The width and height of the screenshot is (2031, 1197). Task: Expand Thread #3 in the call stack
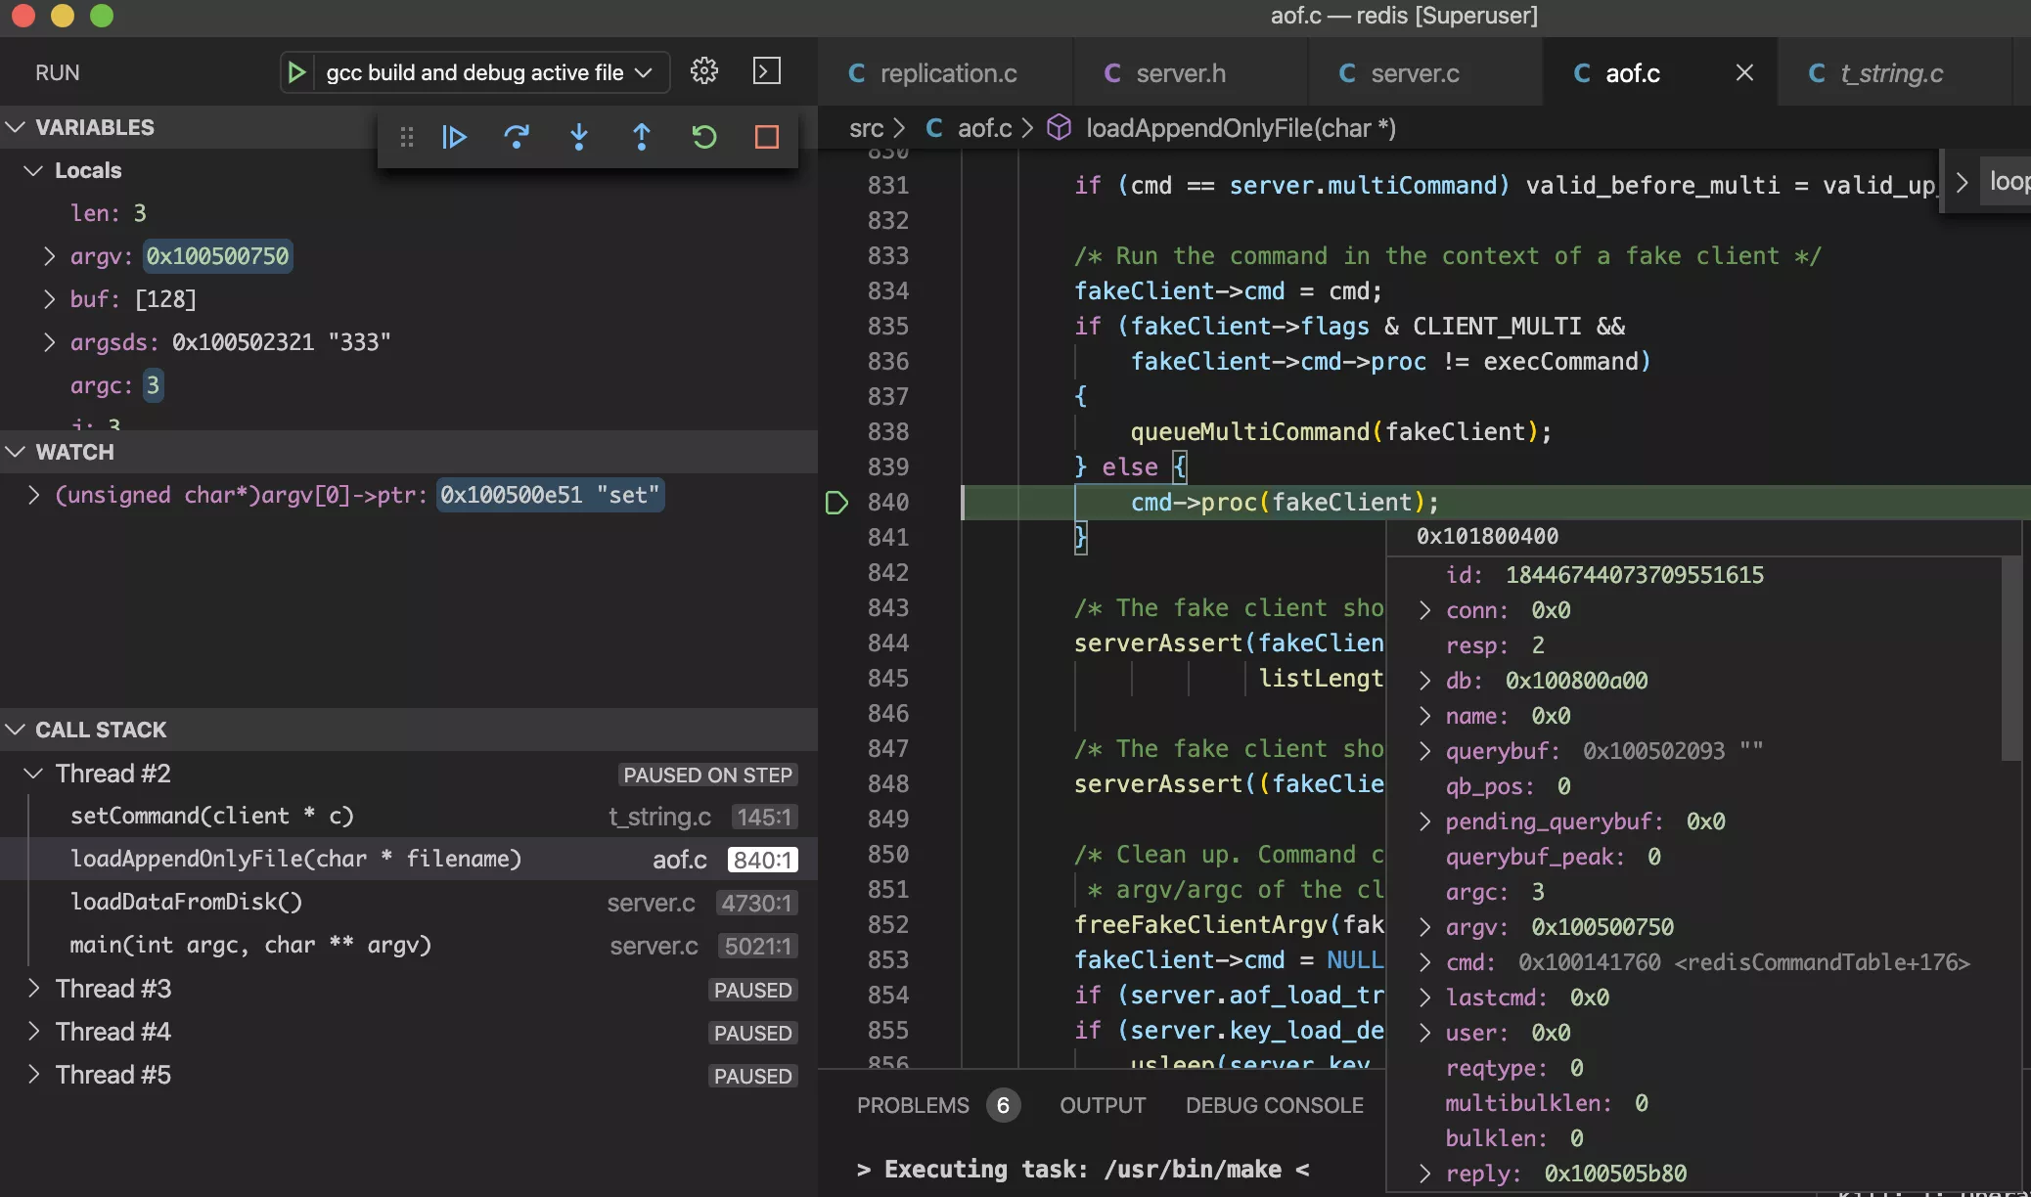point(34,989)
